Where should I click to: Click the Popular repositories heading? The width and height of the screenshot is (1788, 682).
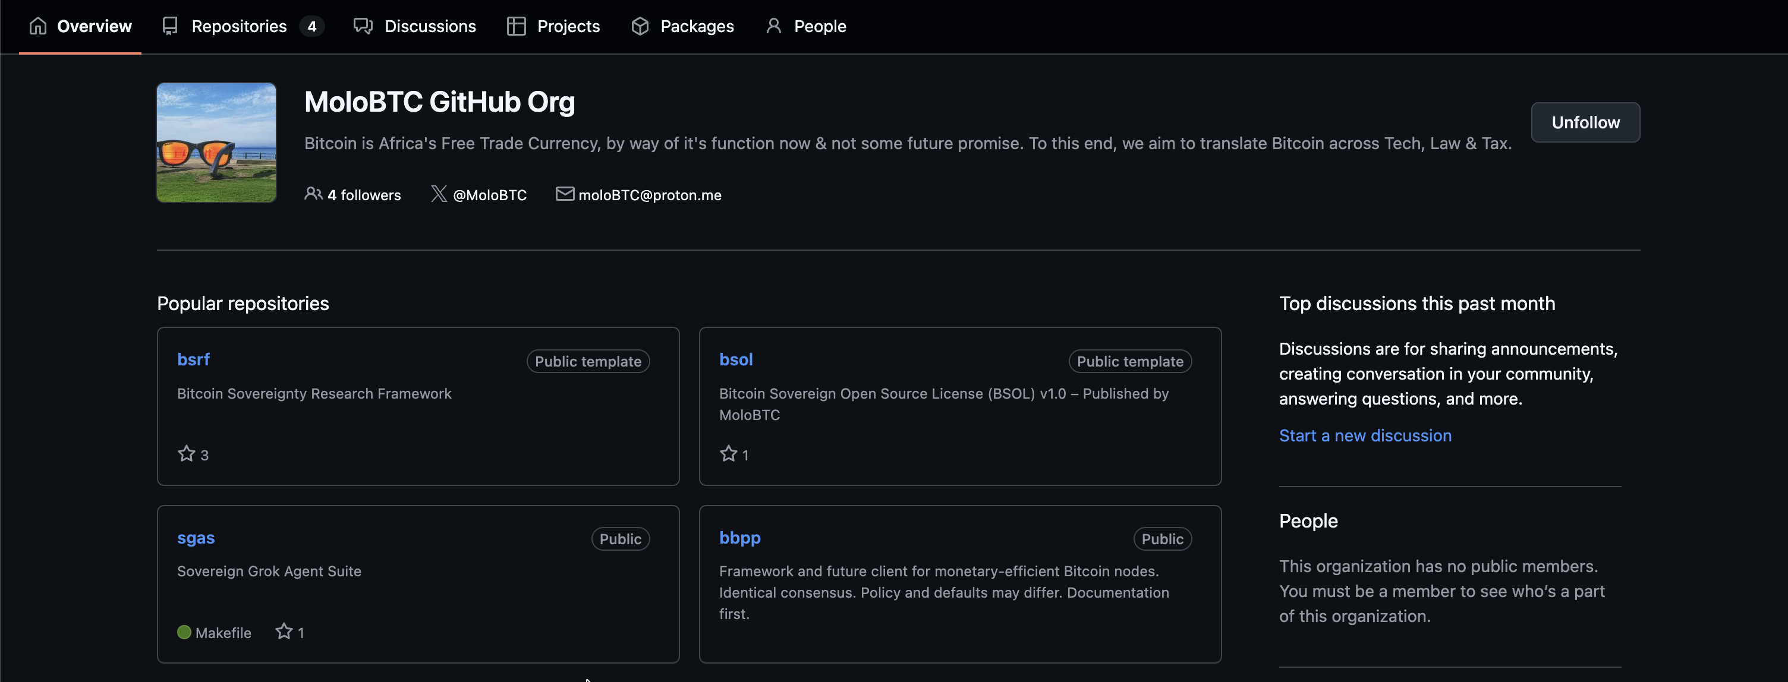coord(243,303)
